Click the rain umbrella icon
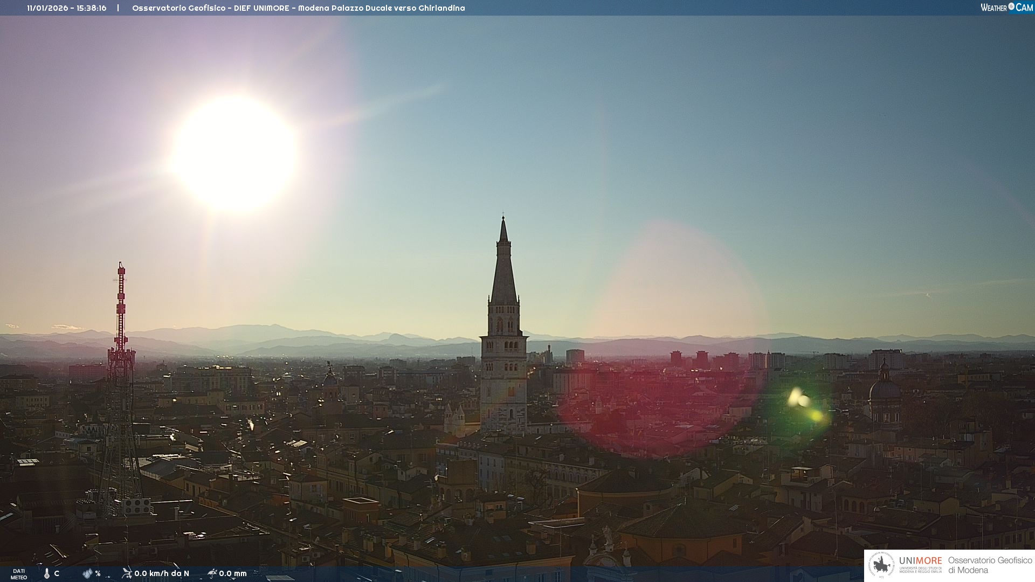 (x=212, y=573)
